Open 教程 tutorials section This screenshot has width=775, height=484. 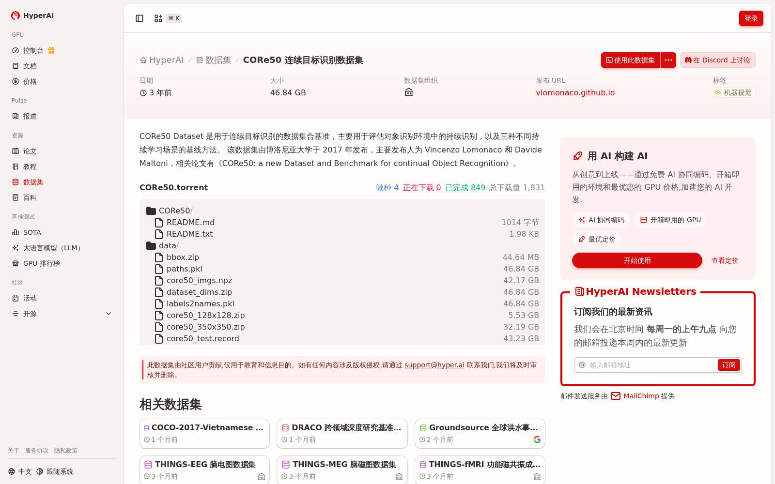pos(62,166)
